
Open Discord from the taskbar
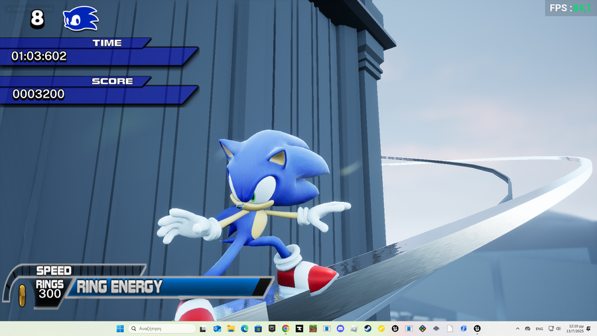[x=340, y=329]
